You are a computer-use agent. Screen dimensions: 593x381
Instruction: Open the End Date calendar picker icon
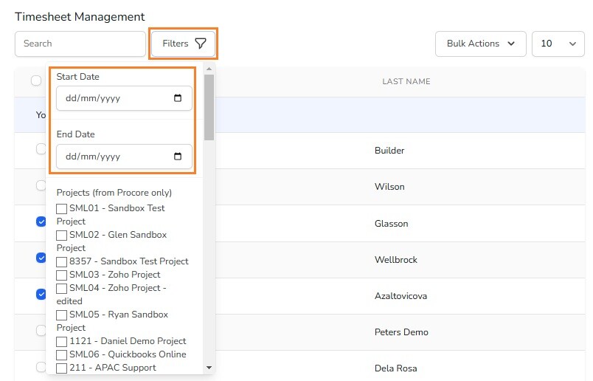[x=177, y=156]
